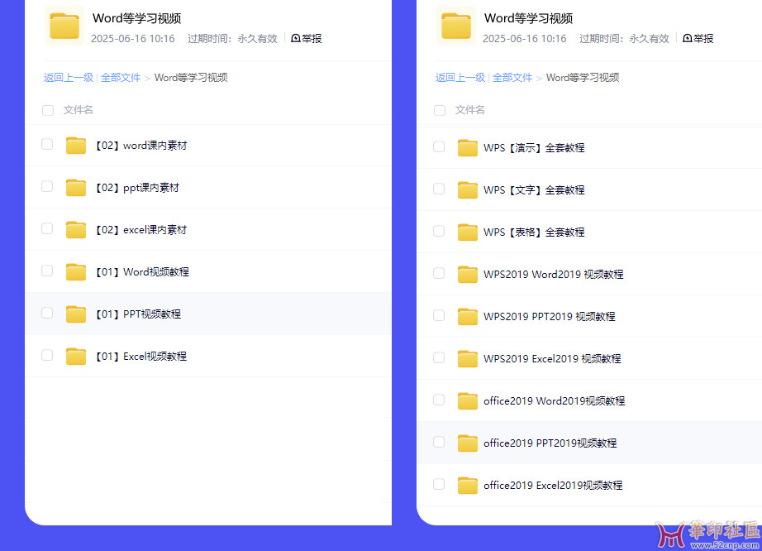
Task: Click the folder icon of WPS2019 Word2019 视频教程
Action: (x=468, y=275)
